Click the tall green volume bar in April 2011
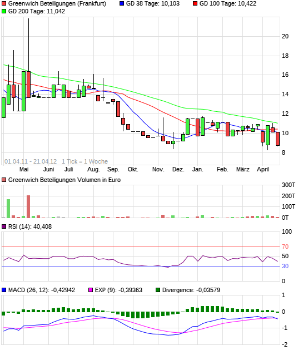Viewport: 303px width, 350px height. [8, 209]
